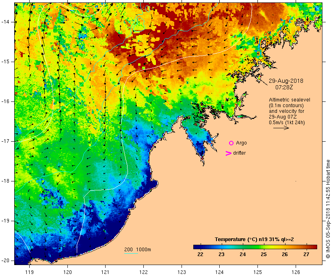Image resolution: width=333 pixels, height=276 pixels.
Task: Click the 'Temperature (°C) n19 31% ql>=2' title
Action: pyautogui.click(x=254, y=239)
